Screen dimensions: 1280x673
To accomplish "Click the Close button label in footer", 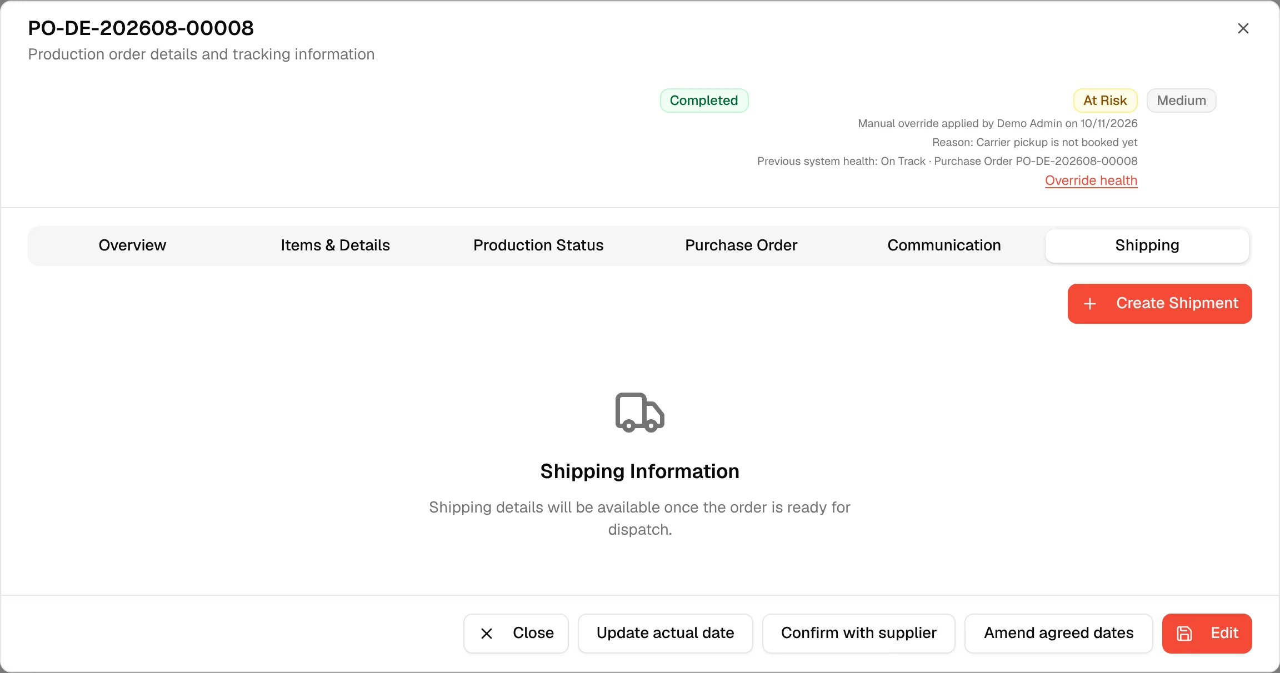I will tap(533, 633).
